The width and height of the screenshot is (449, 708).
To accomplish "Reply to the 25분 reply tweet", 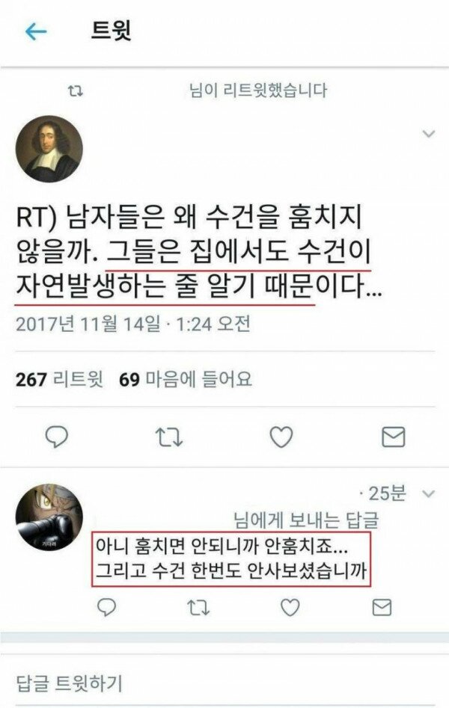I will click(x=107, y=607).
